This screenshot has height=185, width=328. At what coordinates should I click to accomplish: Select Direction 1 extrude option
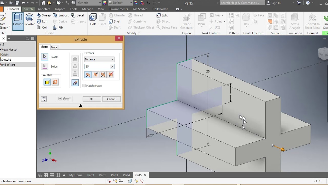point(88,75)
